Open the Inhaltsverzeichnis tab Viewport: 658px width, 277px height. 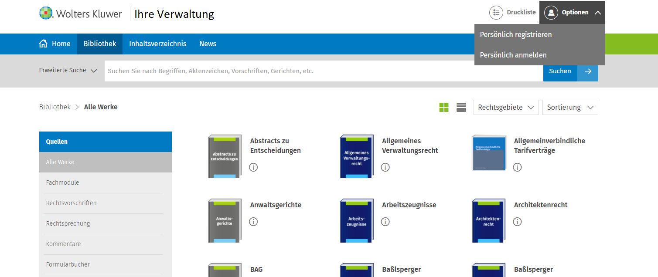[x=157, y=44]
